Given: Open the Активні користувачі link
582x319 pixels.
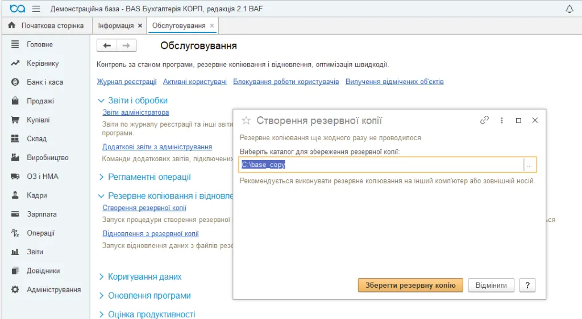Looking at the screenshot, I should click(x=195, y=82).
